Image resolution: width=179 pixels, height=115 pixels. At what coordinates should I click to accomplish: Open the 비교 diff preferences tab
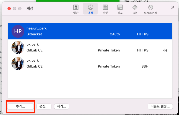[120, 9]
